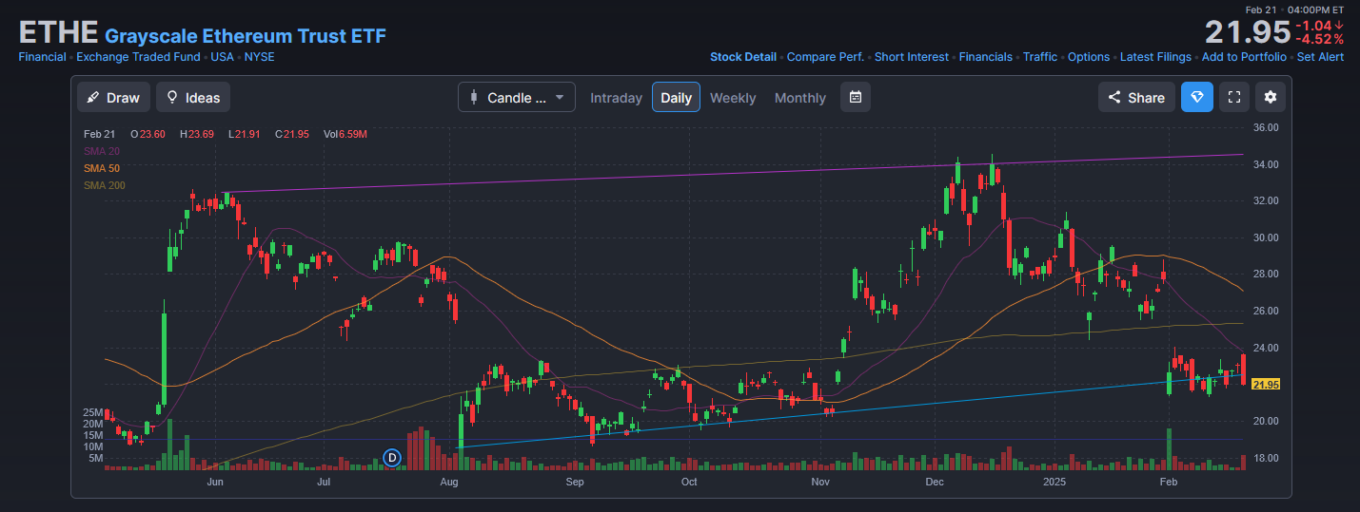Image resolution: width=1360 pixels, height=512 pixels.
Task: Click the Add to Portfolio link
Action: pyautogui.click(x=1244, y=57)
